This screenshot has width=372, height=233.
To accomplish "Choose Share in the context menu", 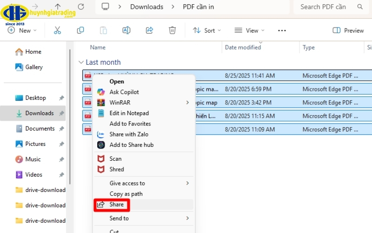I will pos(144,205).
